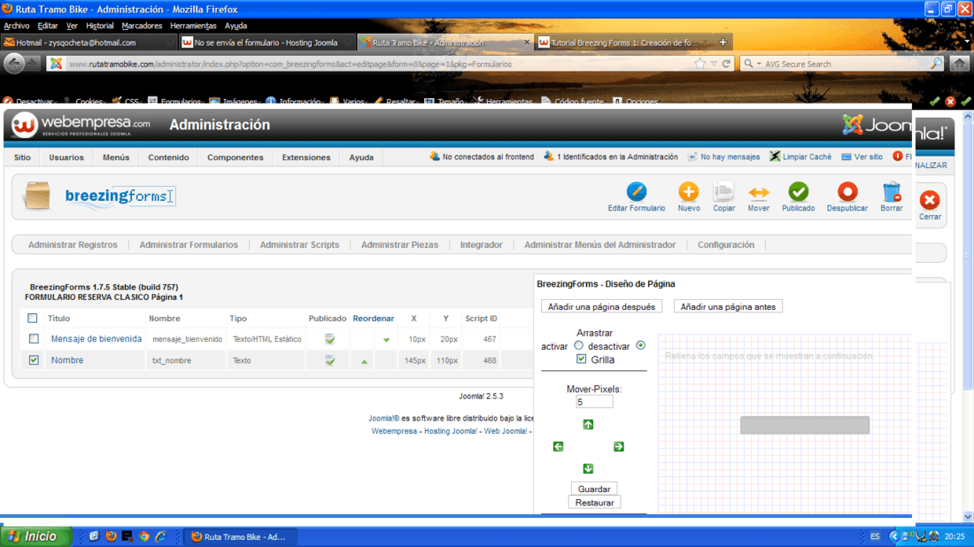The height and width of the screenshot is (547, 974).
Task: Open the Nombre element link
Action: tap(67, 360)
